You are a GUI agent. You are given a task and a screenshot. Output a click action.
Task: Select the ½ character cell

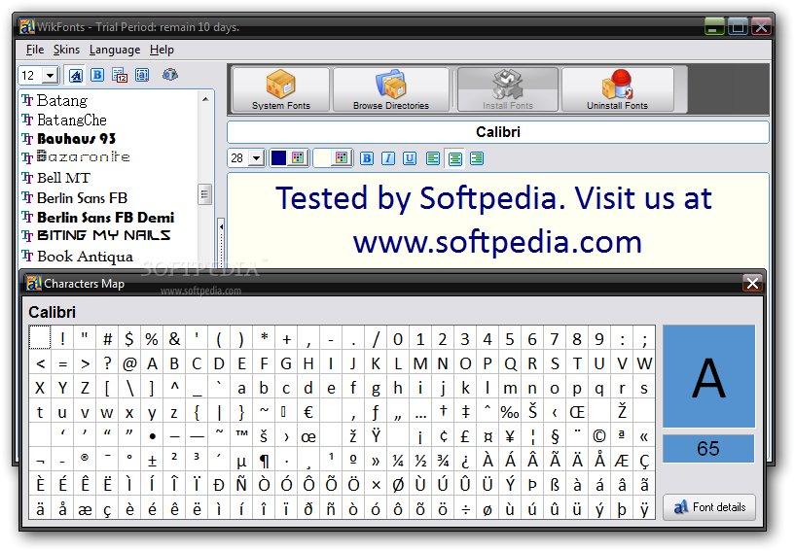click(x=420, y=461)
